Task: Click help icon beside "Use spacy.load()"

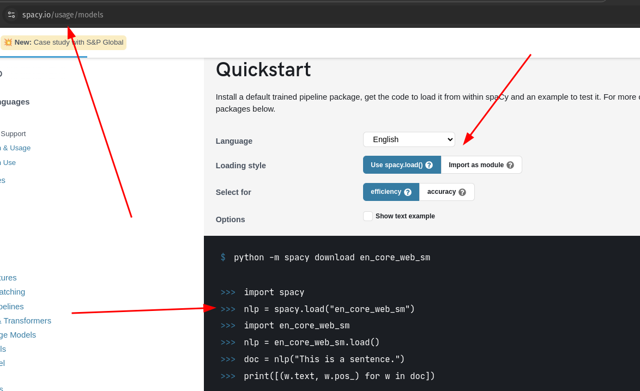Action: point(429,165)
